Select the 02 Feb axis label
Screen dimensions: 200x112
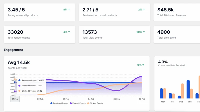tap(40, 99)
